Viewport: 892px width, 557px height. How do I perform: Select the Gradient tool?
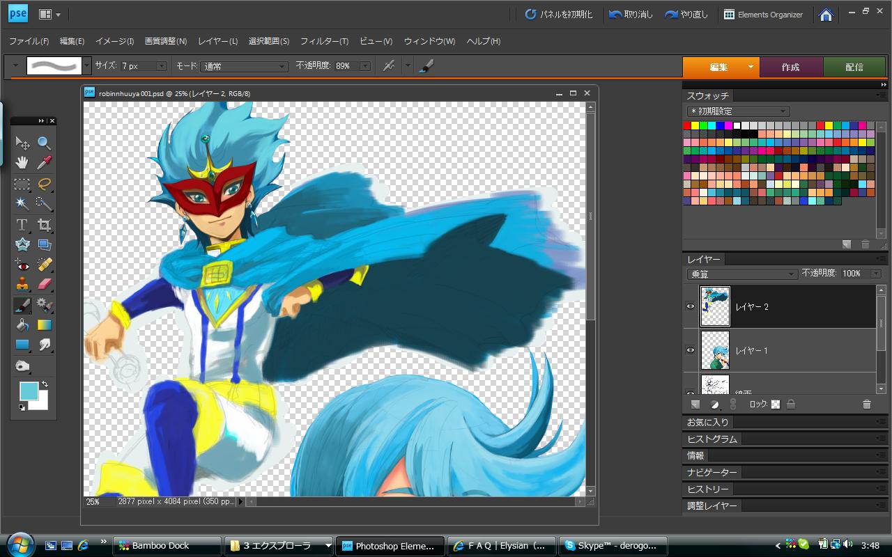(x=44, y=325)
